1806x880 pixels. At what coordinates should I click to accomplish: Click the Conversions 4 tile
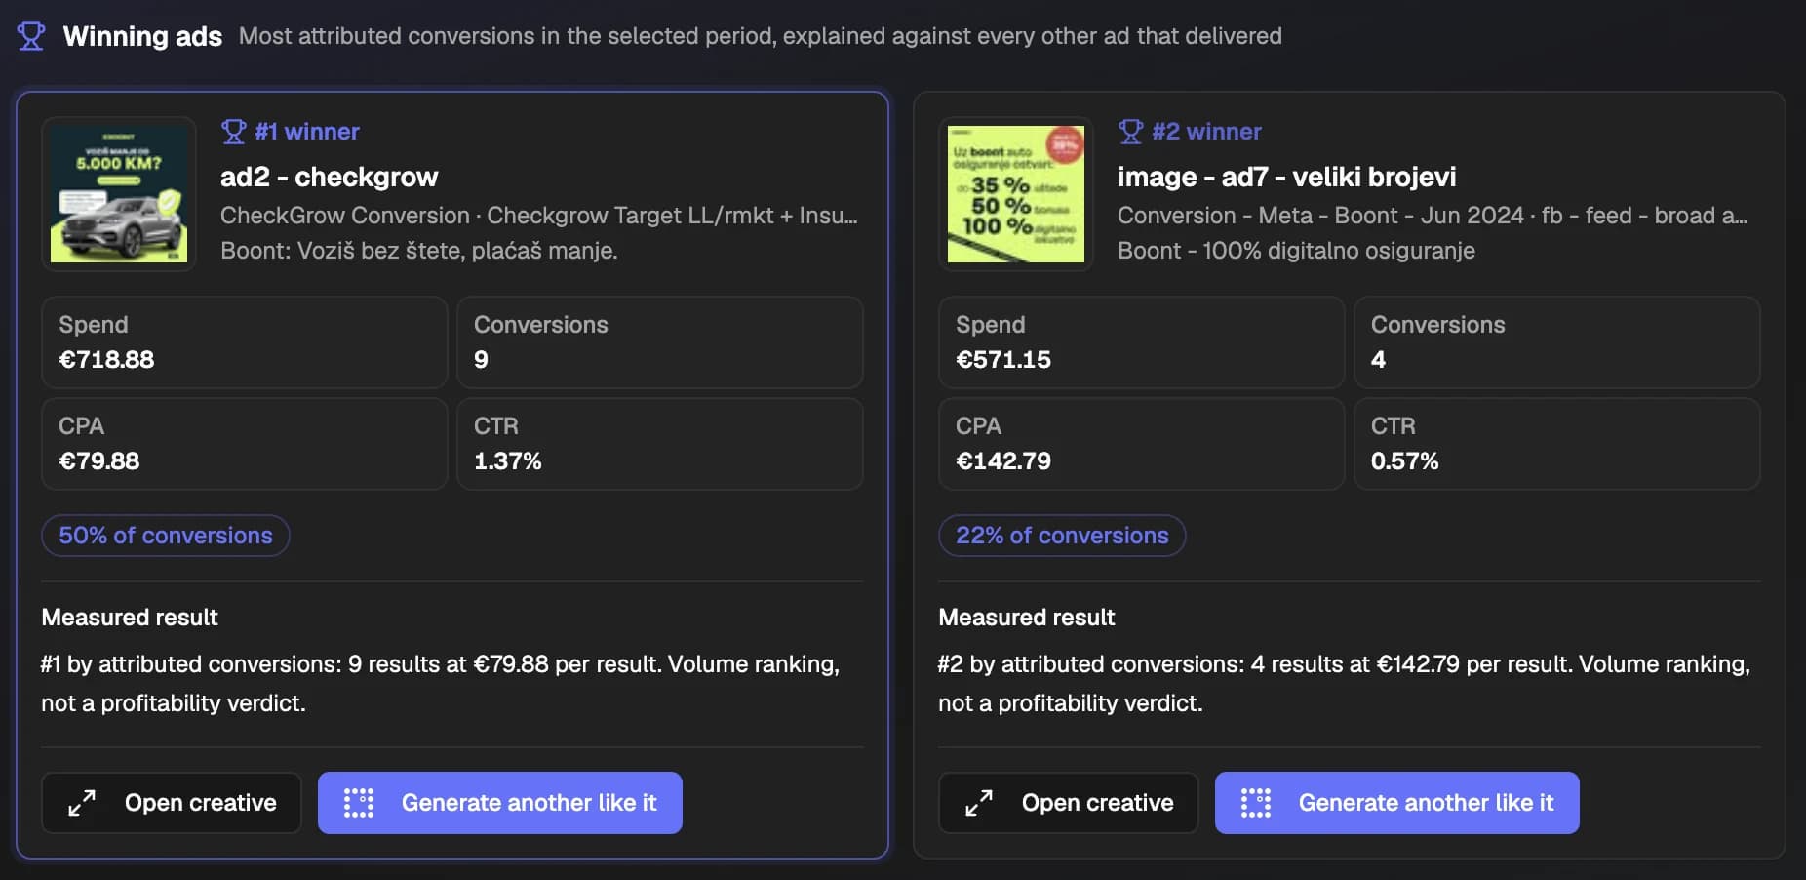(x=1557, y=342)
